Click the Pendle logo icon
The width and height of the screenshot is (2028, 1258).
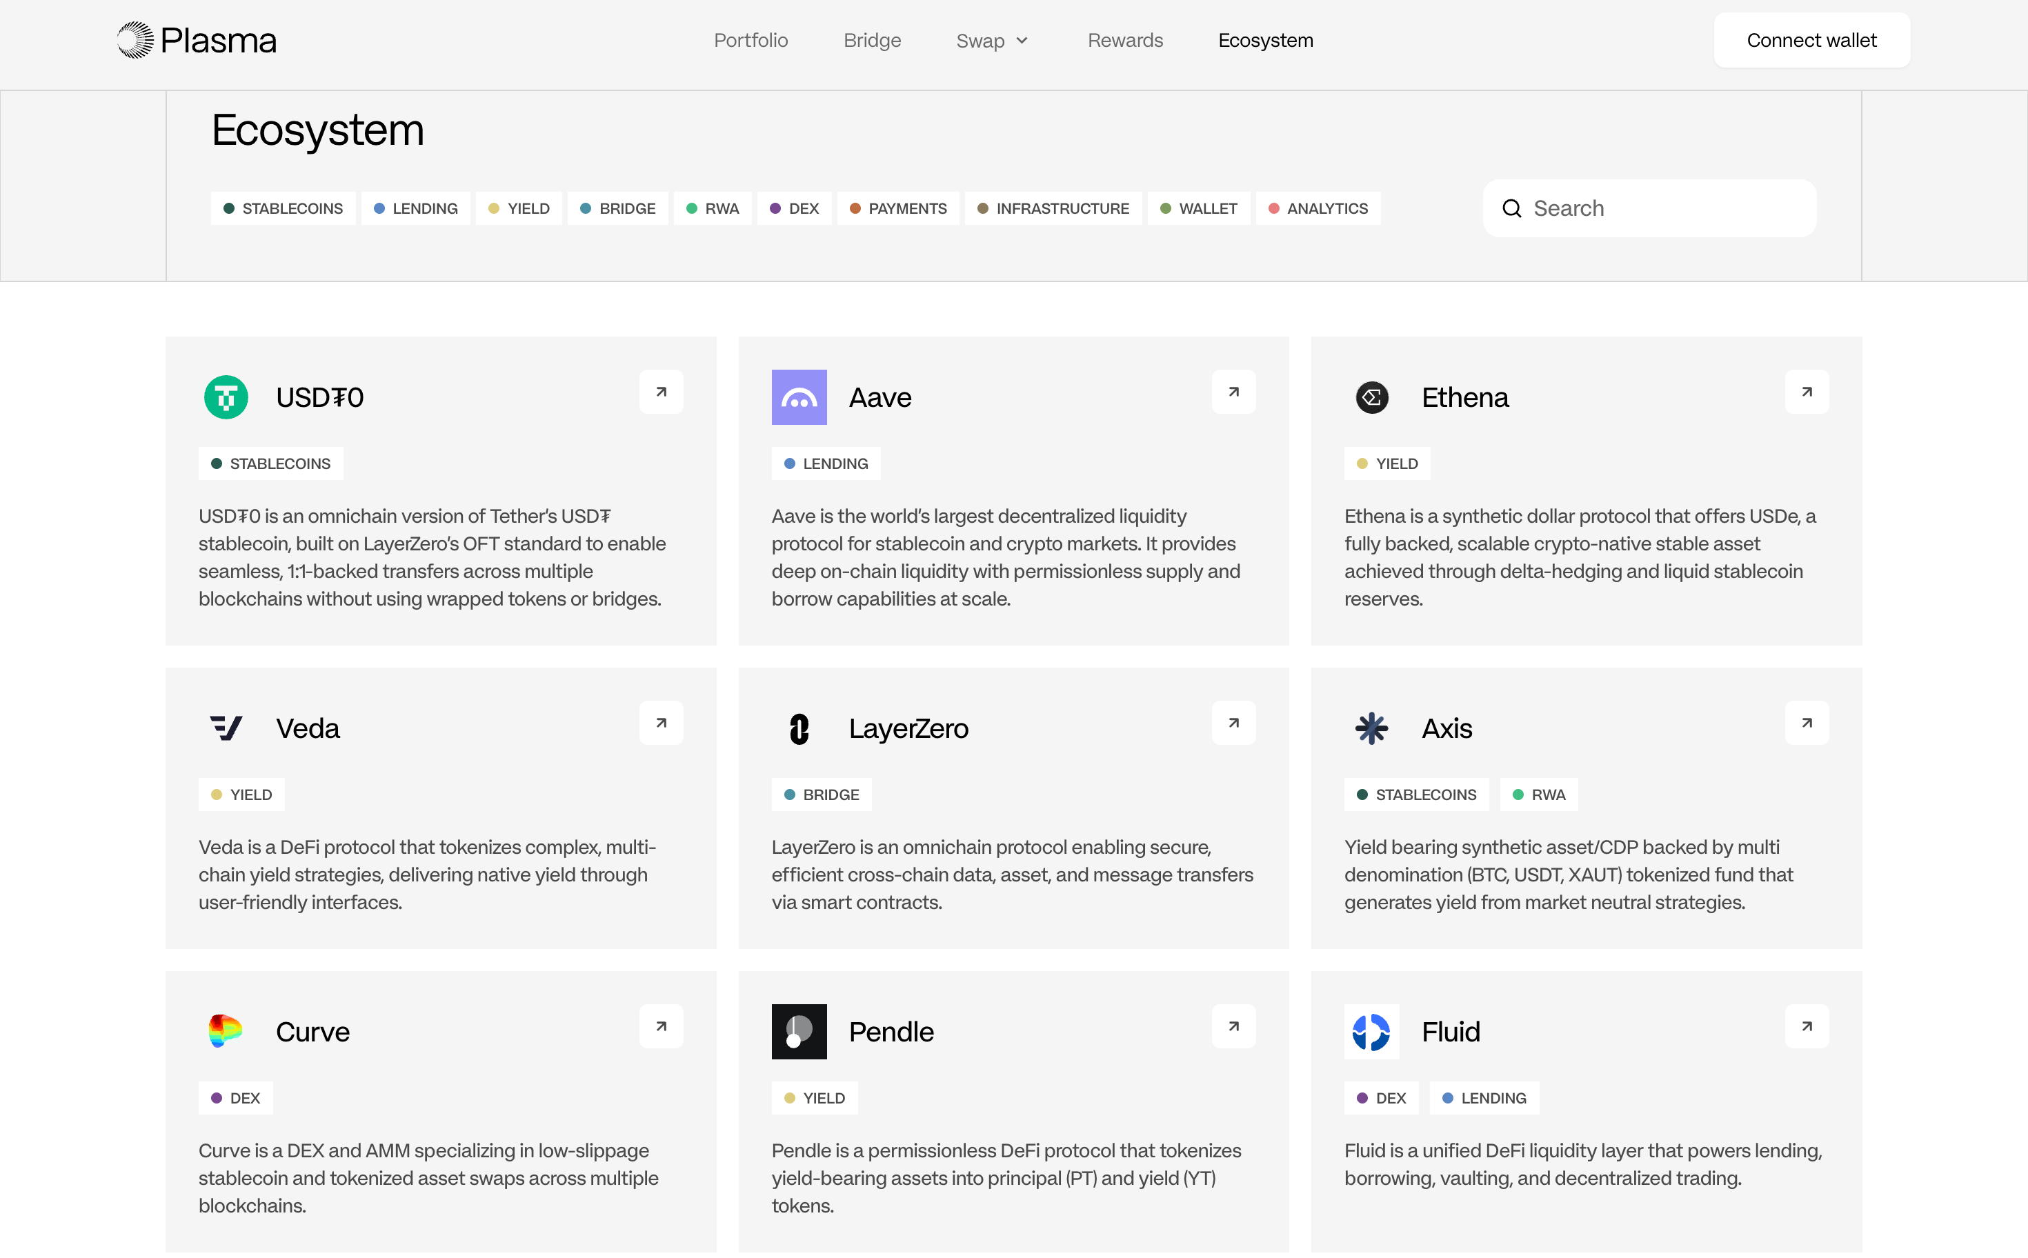[x=799, y=1031]
